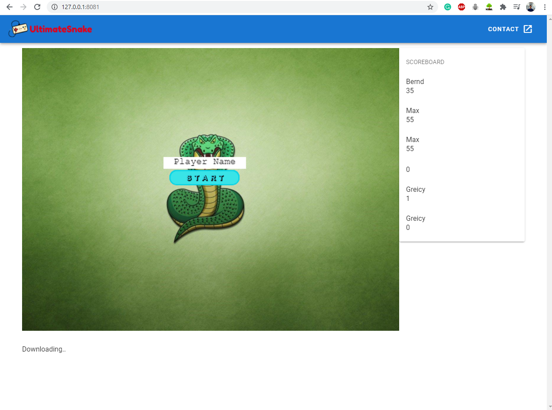Open Chrome's three-dot menu
Screen dimensions: 552x410
pos(544,7)
